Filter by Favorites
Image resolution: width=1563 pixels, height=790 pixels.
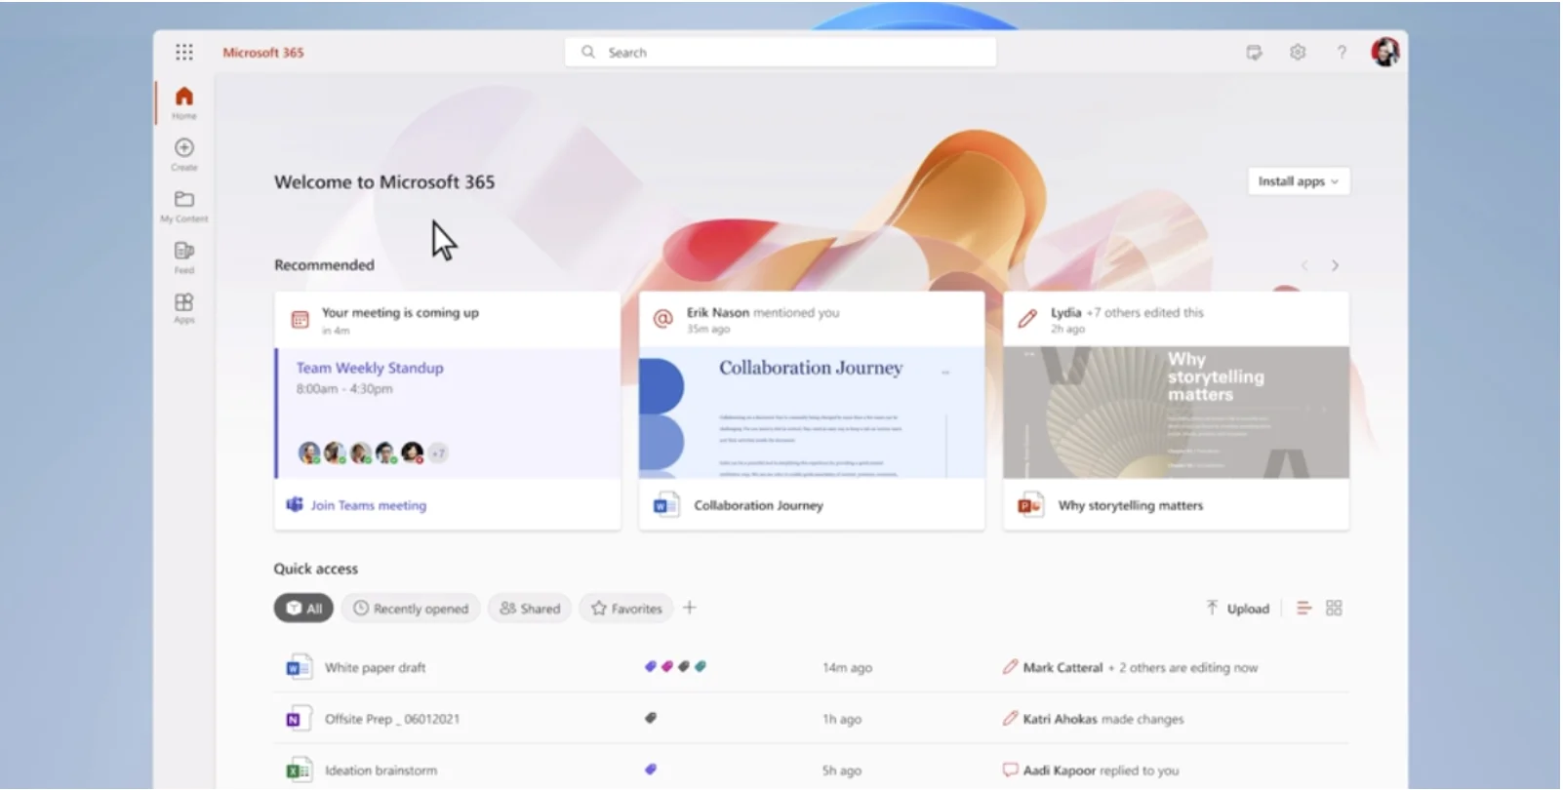point(626,609)
